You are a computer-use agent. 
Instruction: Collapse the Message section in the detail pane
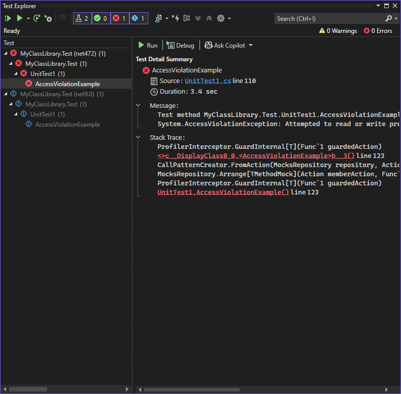[x=138, y=106]
